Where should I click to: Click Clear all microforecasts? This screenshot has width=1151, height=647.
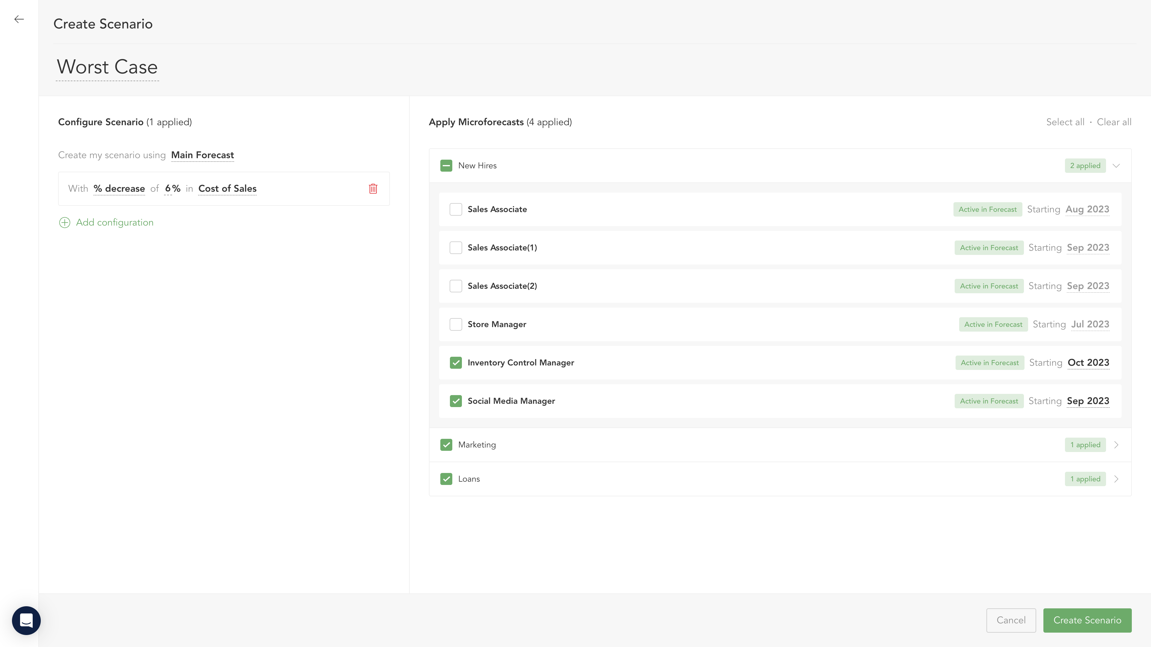[1114, 122]
